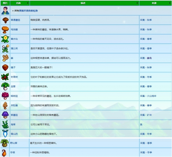
Task: Click the magma cap red mushroom icon
Action: pos(5,96)
